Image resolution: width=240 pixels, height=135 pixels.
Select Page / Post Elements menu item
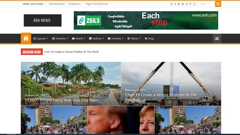point(97,4)
